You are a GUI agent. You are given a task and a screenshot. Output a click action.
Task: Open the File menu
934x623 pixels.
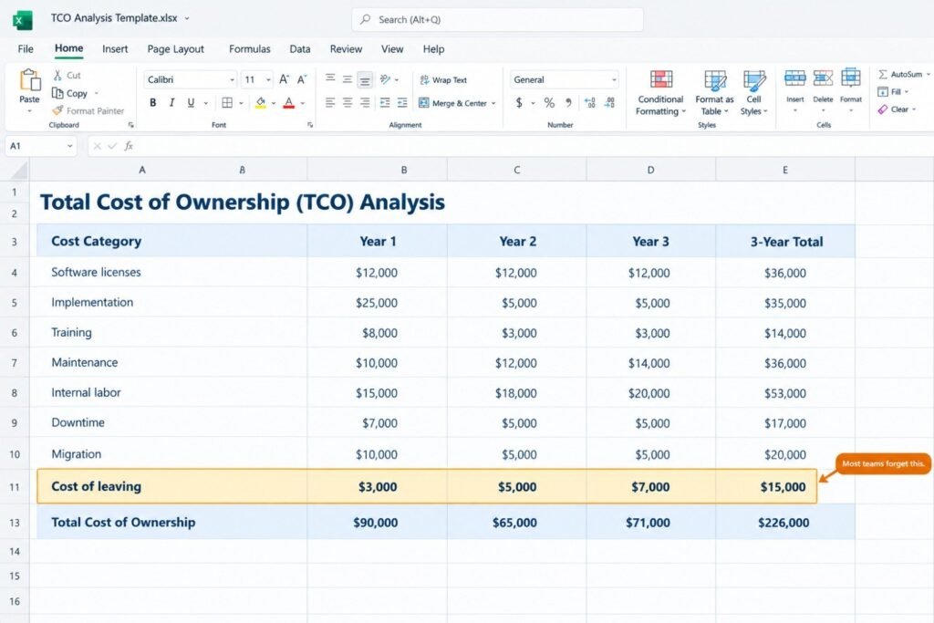pos(26,49)
